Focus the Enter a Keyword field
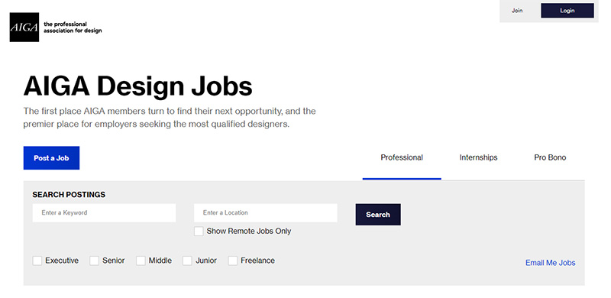 104,213
